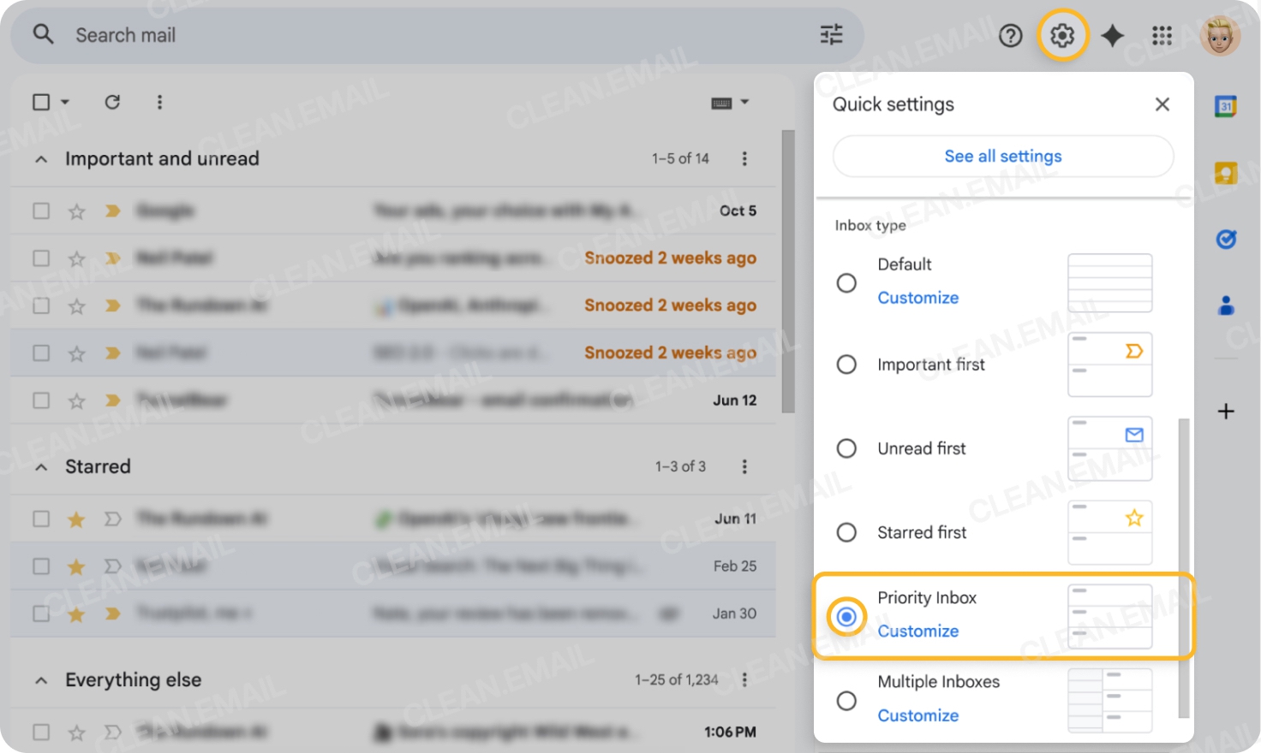1261x753 pixels.
Task: Select the Unread first inbox type
Action: point(846,448)
